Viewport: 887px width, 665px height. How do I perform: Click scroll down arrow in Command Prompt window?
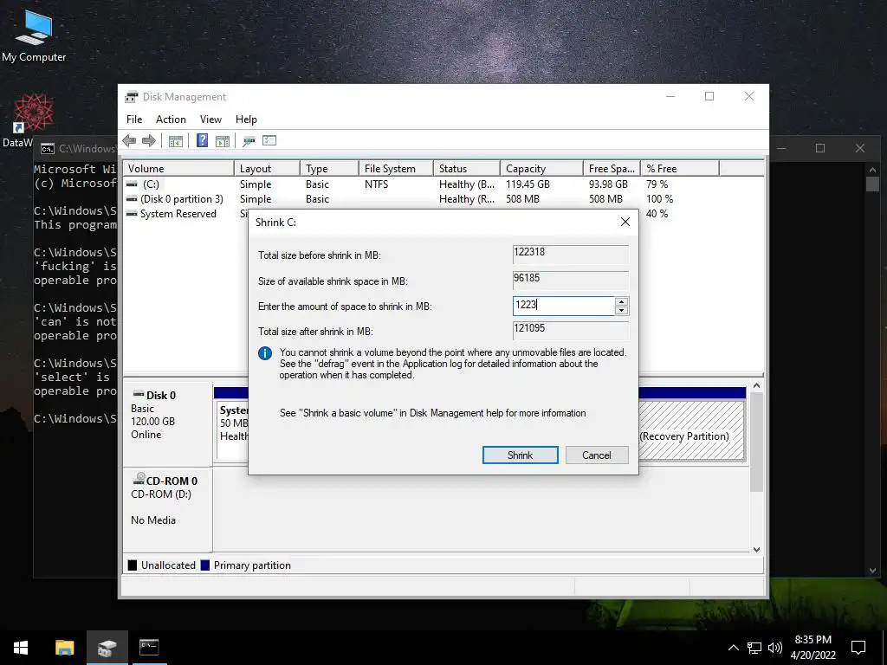872,571
